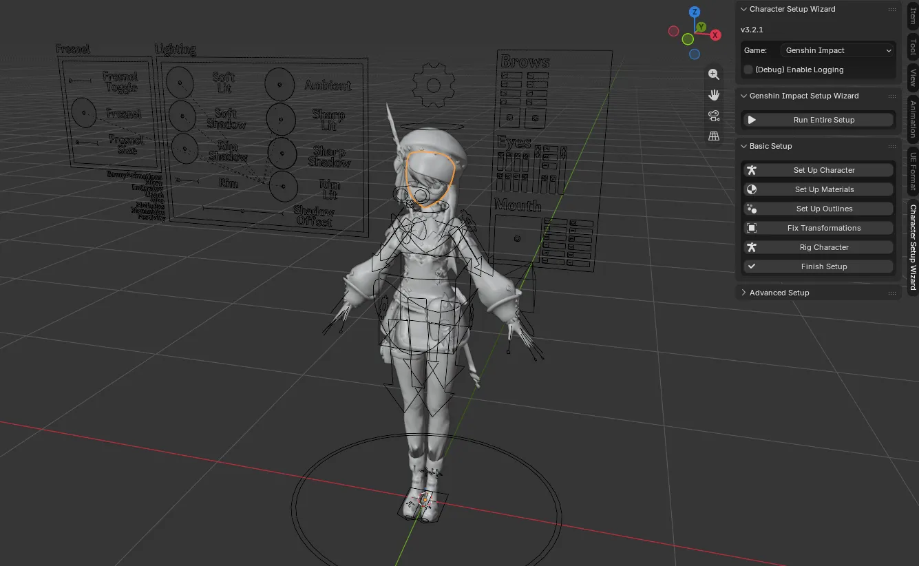Open the Animation sidebar tab
The image size is (919, 566).
[x=913, y=118]
